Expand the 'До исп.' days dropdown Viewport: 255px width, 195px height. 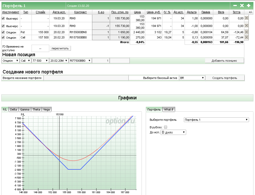pyautogui.click(x=173, y=132)
